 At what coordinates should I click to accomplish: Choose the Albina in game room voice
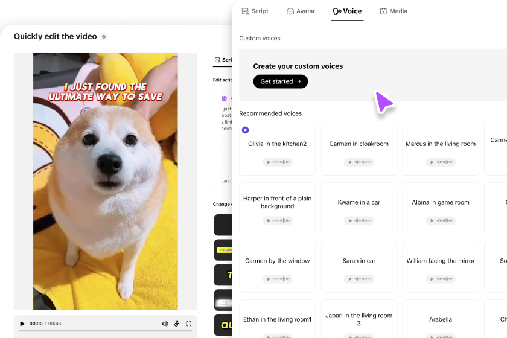coord(441,208)
